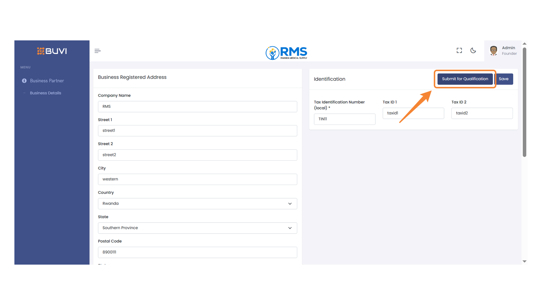The height and width of the screenshot is (305, 542).
Task: Open Business Partner menu item
Action: coord(47,81)
